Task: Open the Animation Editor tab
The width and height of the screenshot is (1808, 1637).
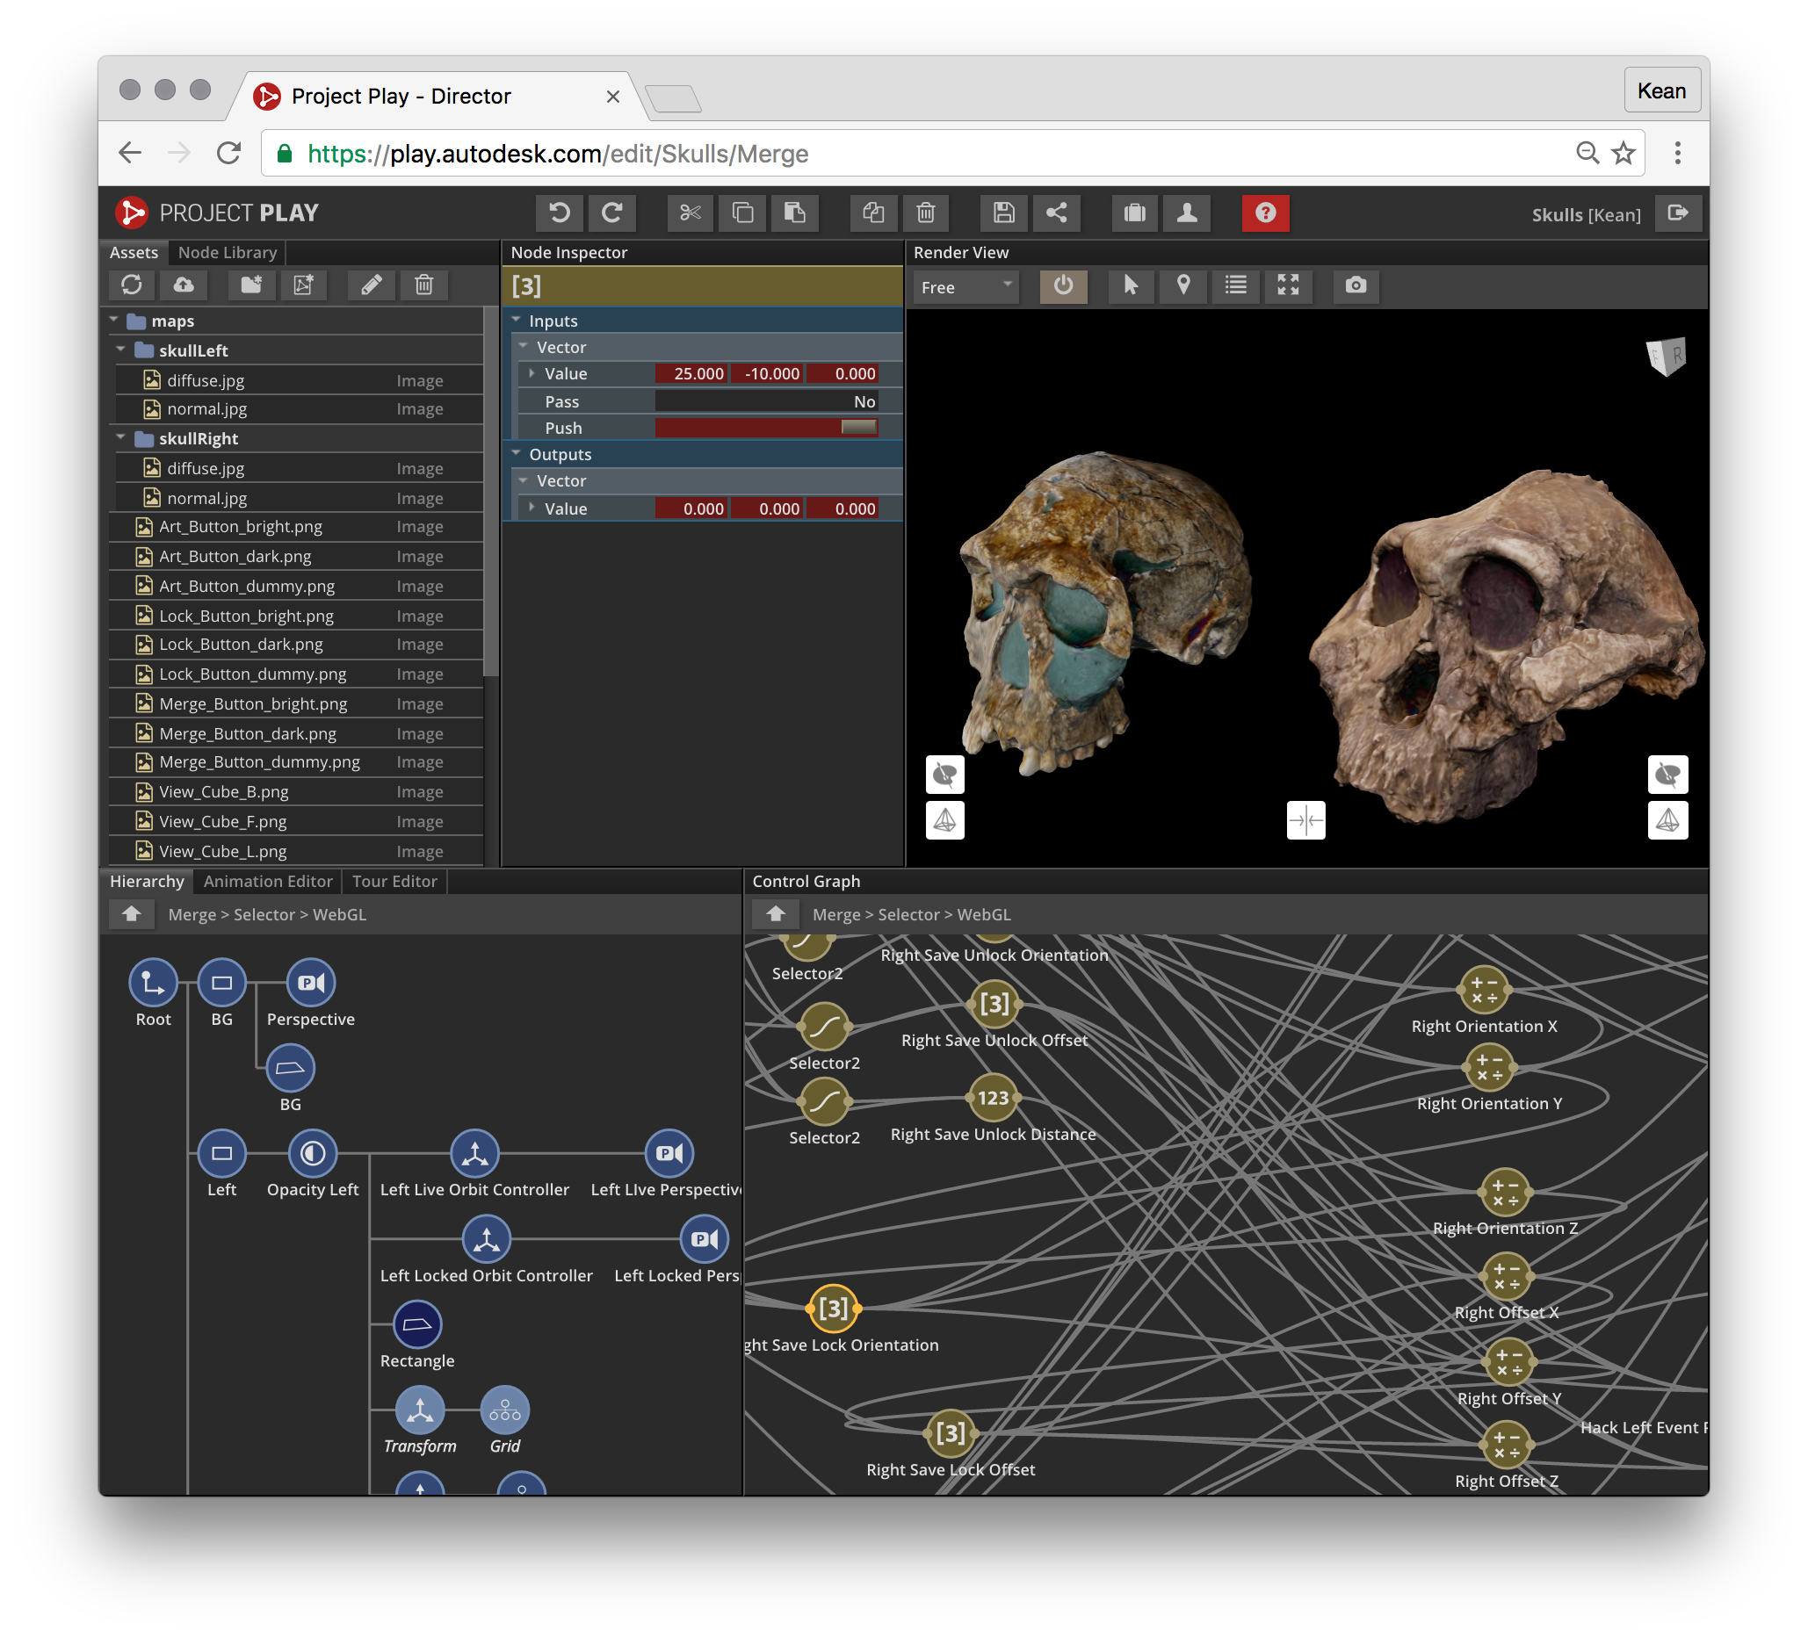Action: click(x=267, y=881)
